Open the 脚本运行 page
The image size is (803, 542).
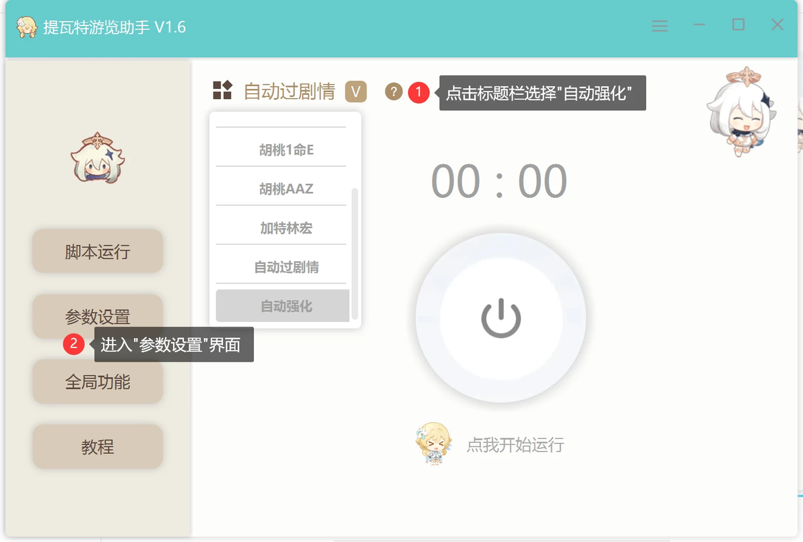98,251
